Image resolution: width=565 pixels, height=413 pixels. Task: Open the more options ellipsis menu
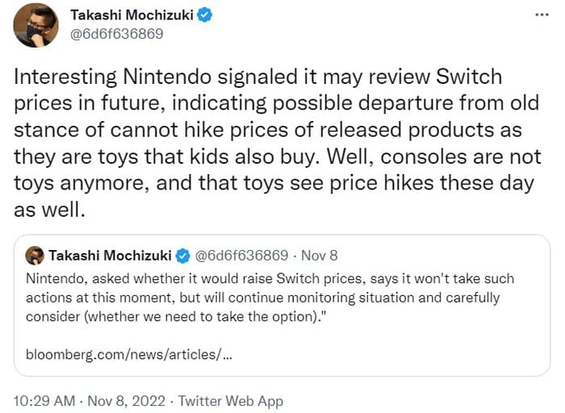click(539, 15)
